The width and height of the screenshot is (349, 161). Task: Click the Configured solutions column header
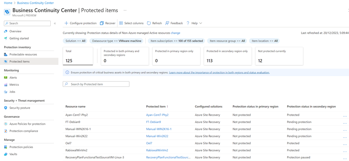(x=209, y=107)
